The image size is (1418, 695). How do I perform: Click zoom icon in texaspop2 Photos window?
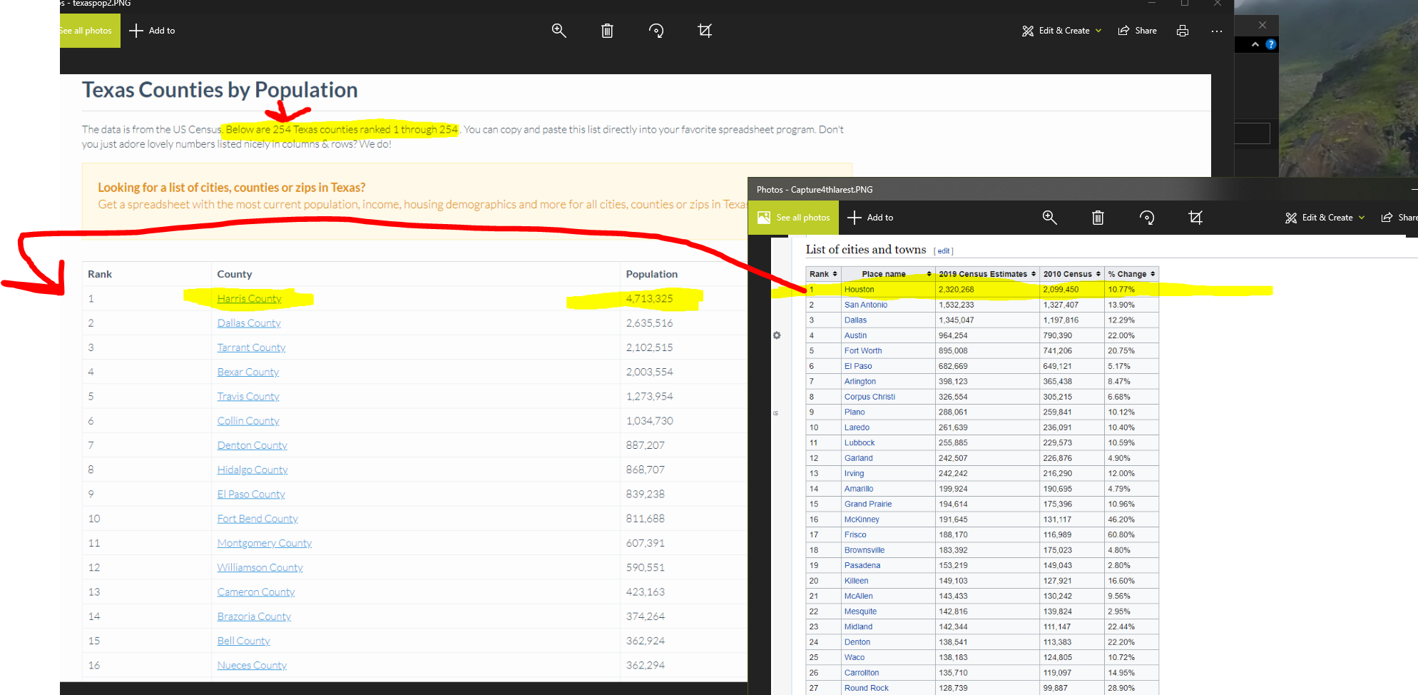[558, 31]
